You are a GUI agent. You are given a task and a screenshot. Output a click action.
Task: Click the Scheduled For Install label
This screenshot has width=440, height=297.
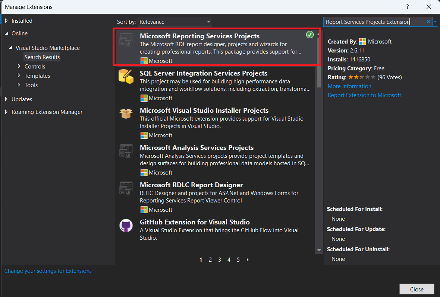click(x=355, y=209)
